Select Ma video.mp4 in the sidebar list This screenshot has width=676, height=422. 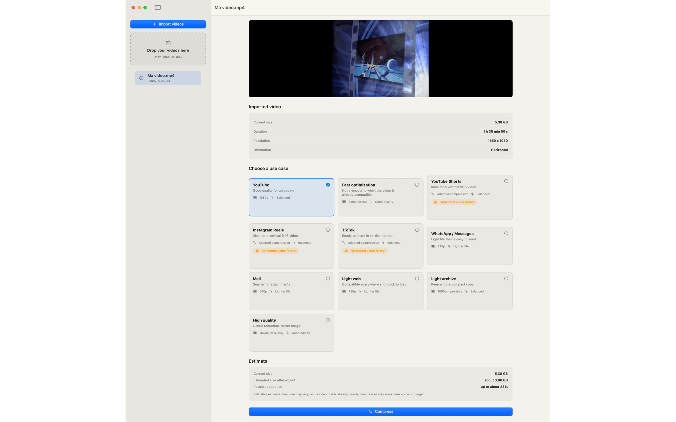coord(168,78)
